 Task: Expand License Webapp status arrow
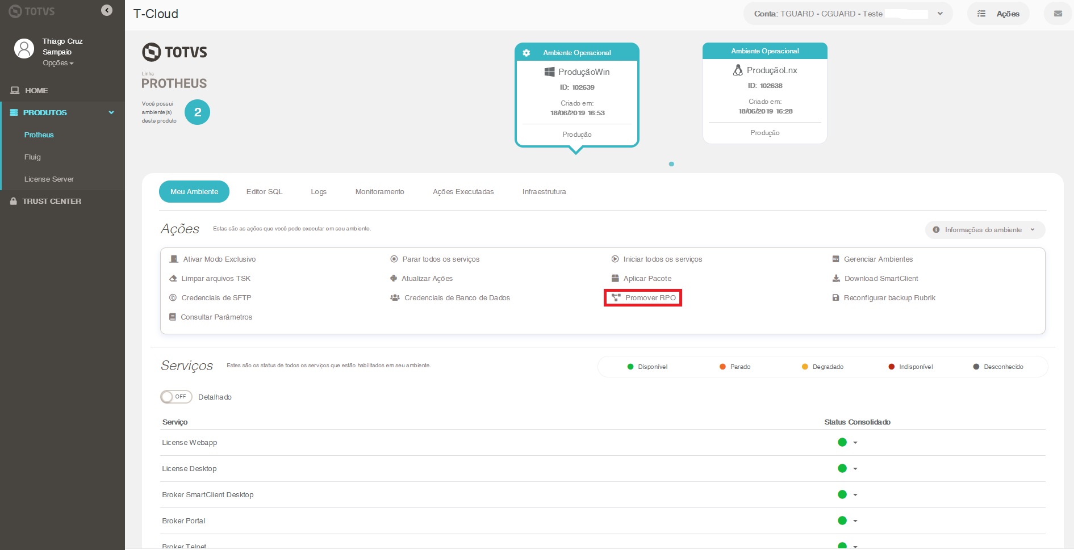855,443
